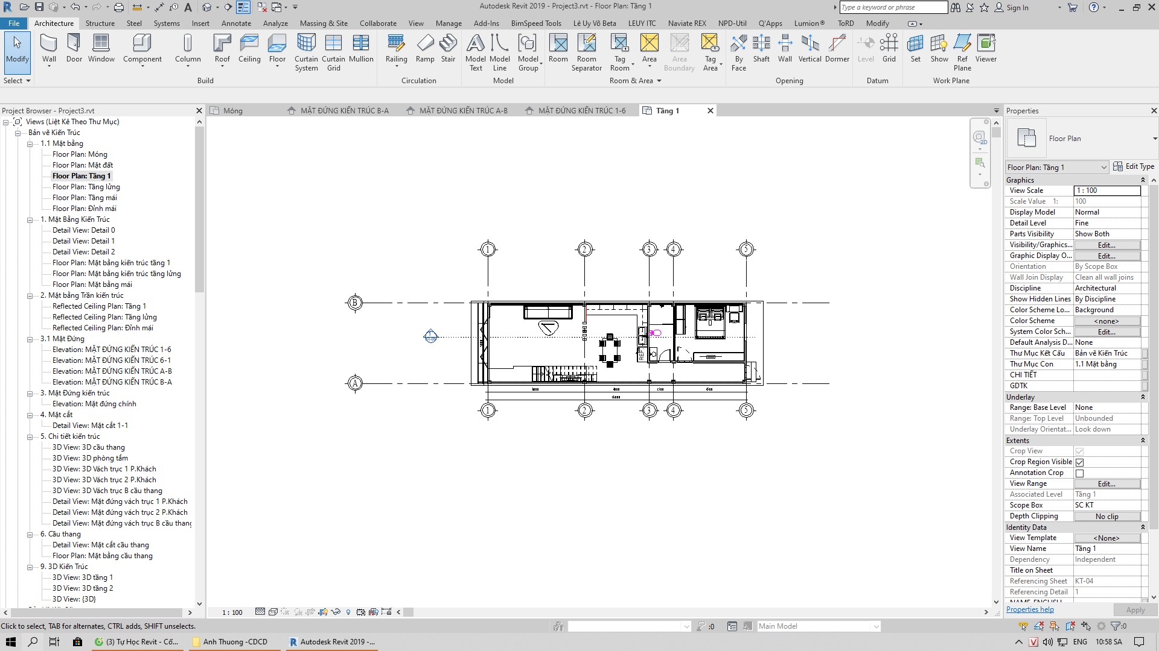Viewport: 1159px width, 651px height.
Task: Uncheck Crop Region Visible
Action: 1079,462
